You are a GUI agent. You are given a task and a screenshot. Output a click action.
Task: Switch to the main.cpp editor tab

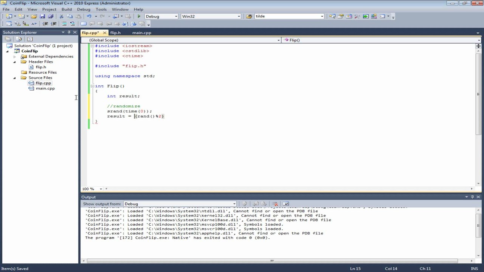click(142, 33)
